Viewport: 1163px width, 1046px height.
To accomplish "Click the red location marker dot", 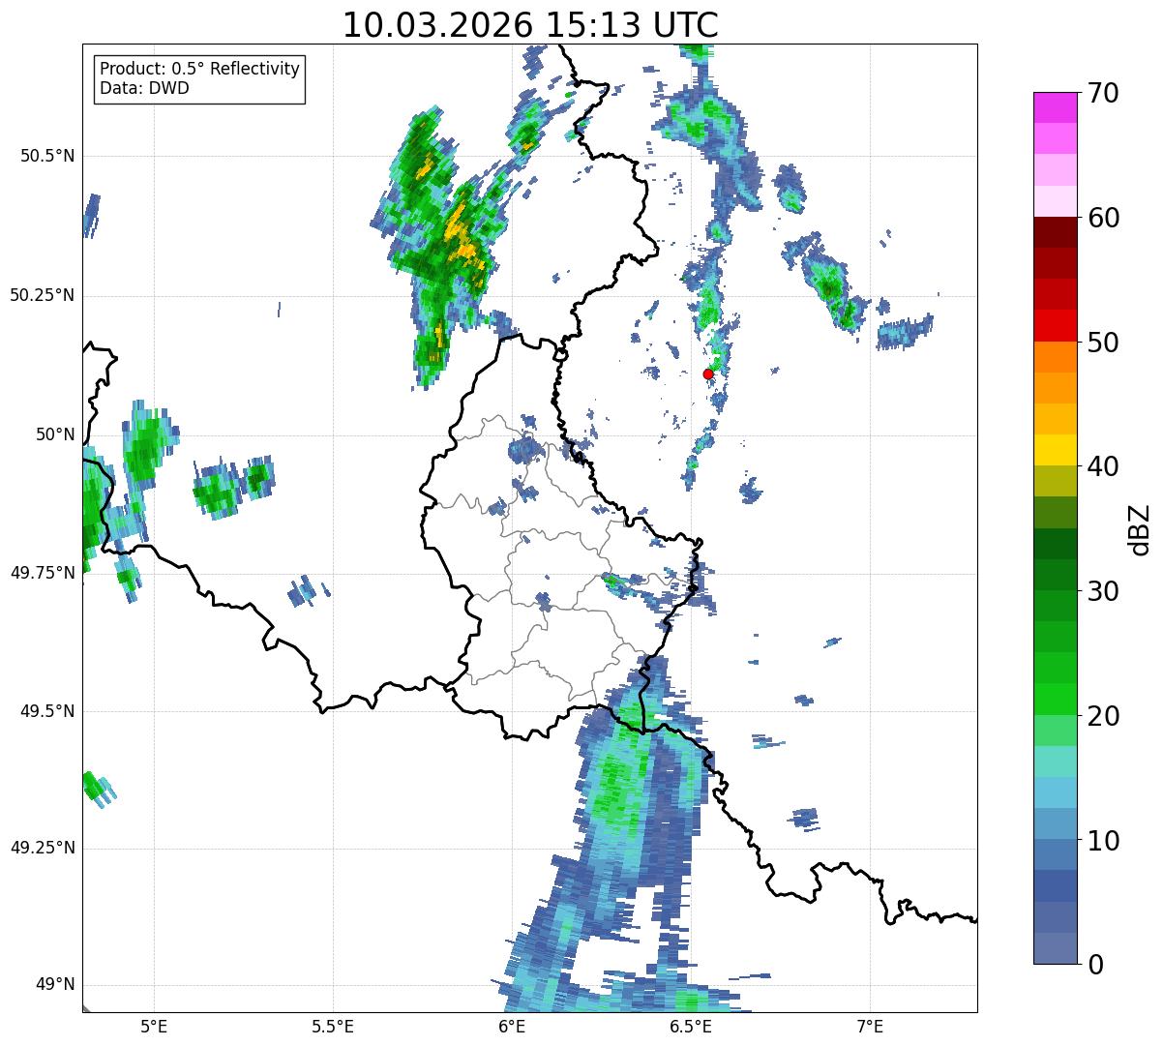I will pyautogui.click(x=708, y=374).
